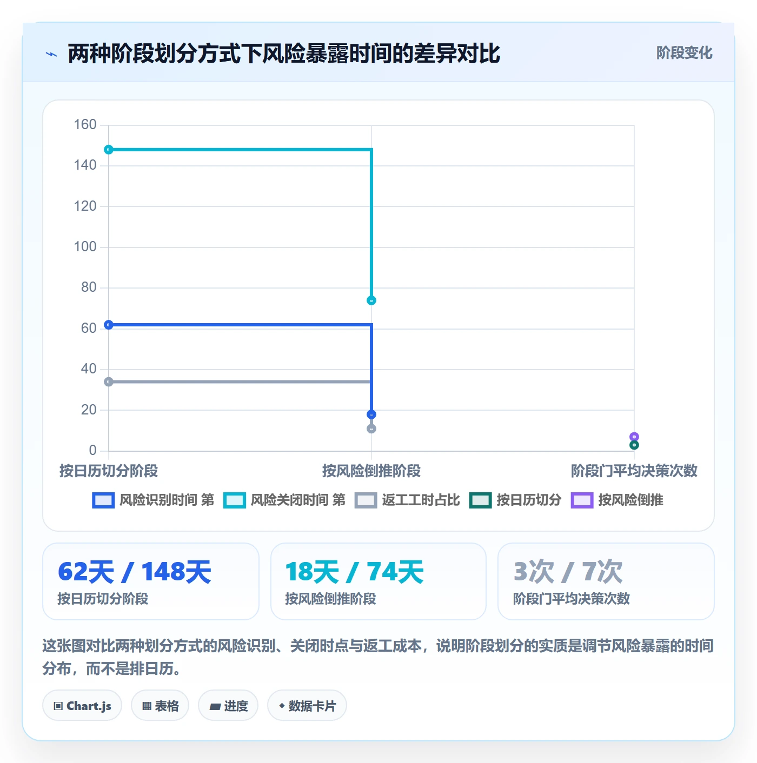Click the y-axis value 100
This screenshot has height=763, width=757.
[x=85, y=247]
